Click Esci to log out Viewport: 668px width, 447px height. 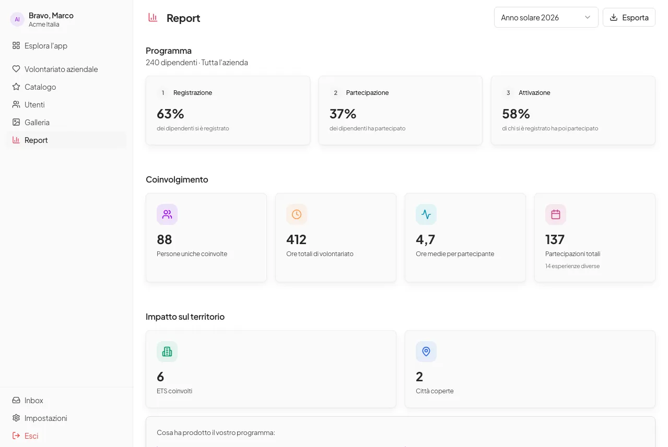coord(66,436)
